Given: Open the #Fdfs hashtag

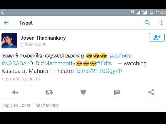Looking at the screenshot, I should point(104,63).
